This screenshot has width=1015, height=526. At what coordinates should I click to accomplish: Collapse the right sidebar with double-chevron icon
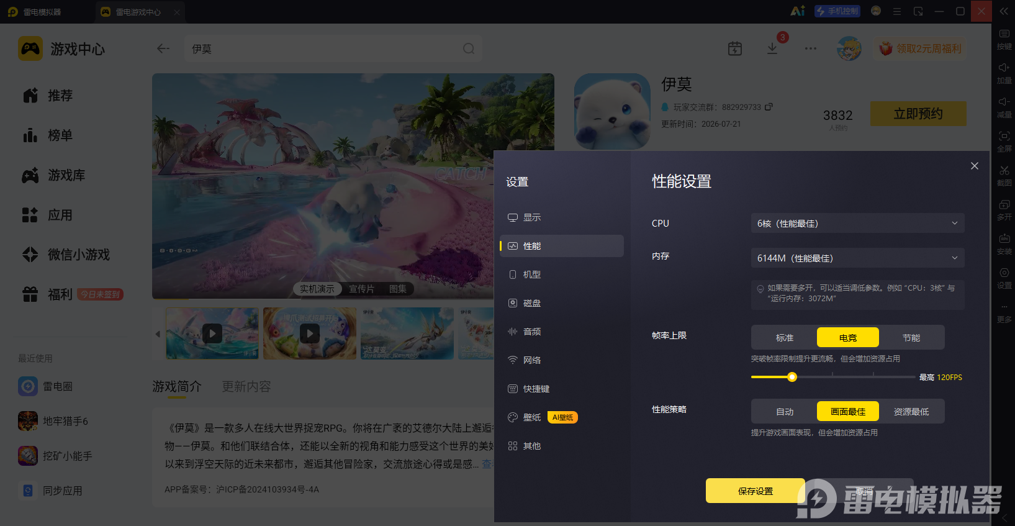1004,11
